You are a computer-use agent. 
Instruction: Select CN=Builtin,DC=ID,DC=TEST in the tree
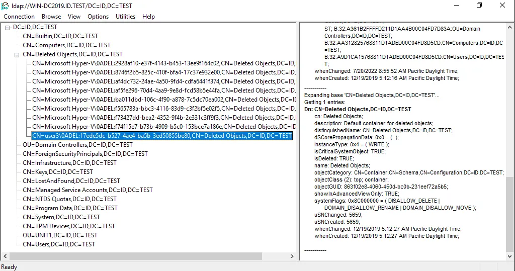(60, 36)
